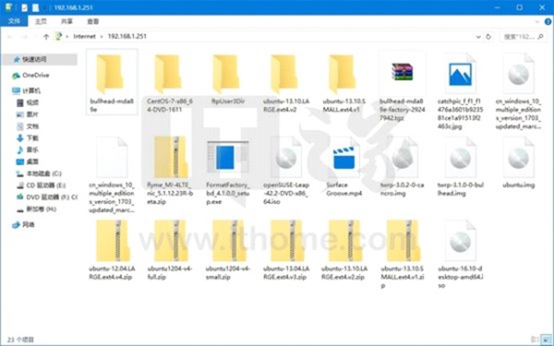Select OneDrive in navigation pane
The width and height of the screenshot is (554, 346).
click(x=31, y=75)
